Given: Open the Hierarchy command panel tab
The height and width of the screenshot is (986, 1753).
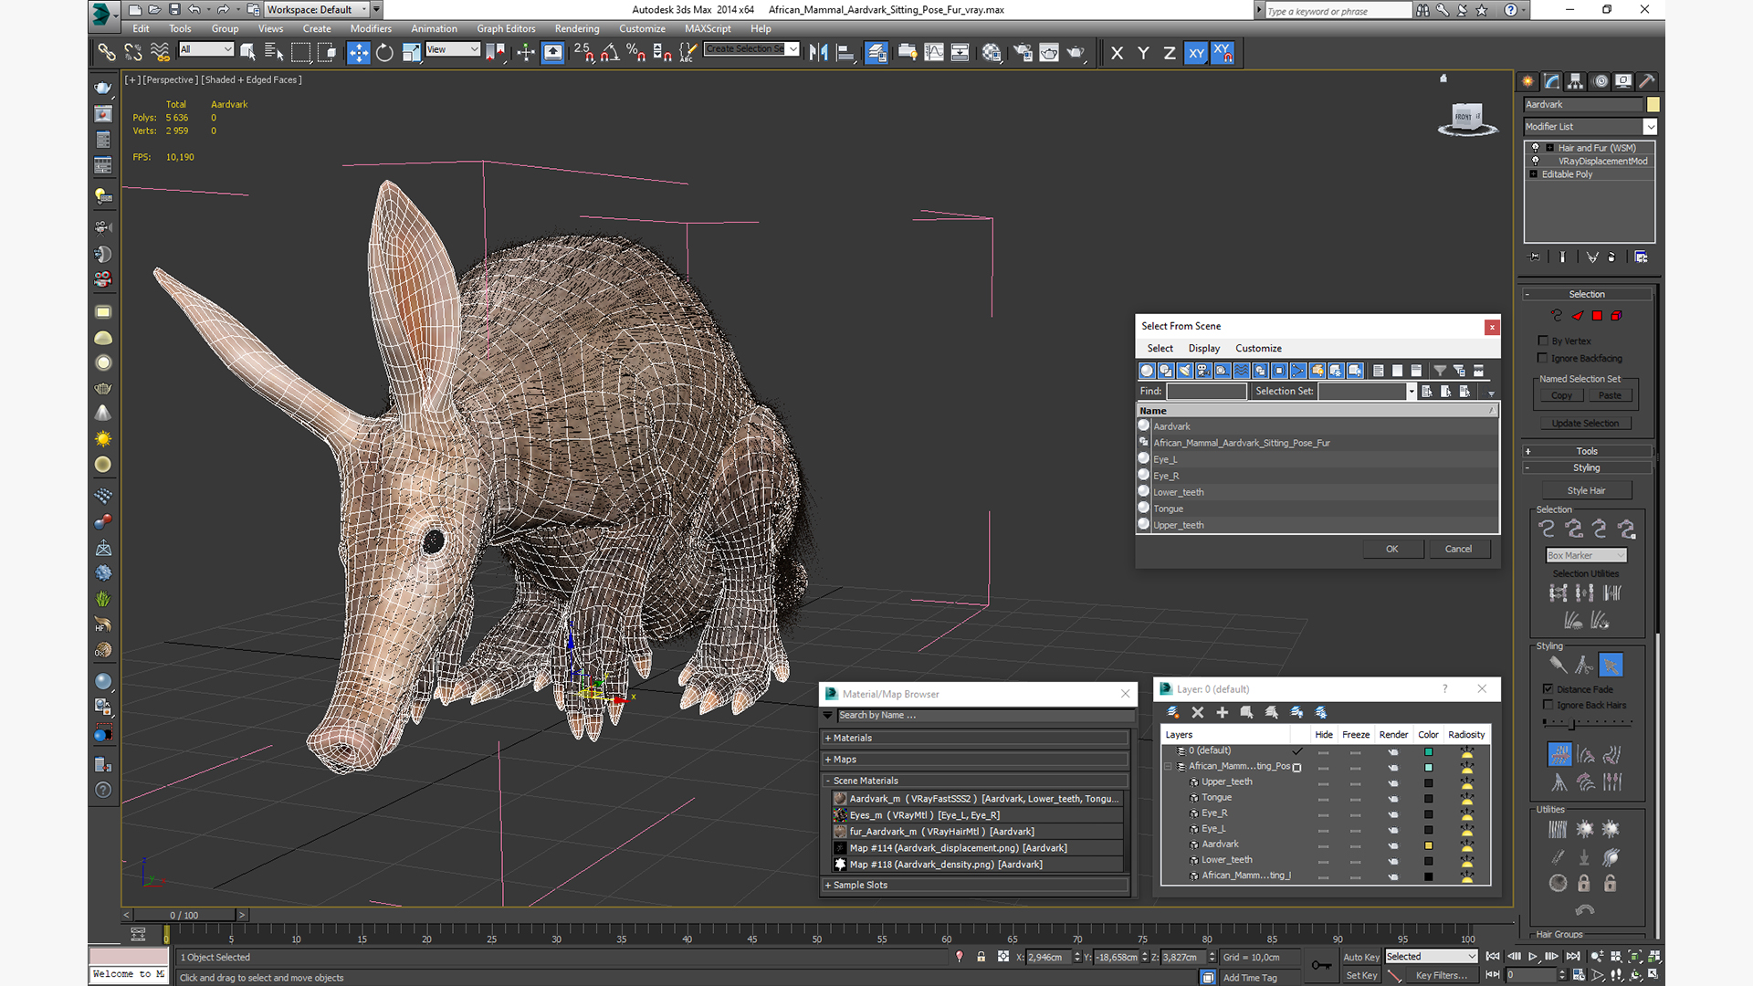Looking at the screenshot, I should coord(1576,81).
